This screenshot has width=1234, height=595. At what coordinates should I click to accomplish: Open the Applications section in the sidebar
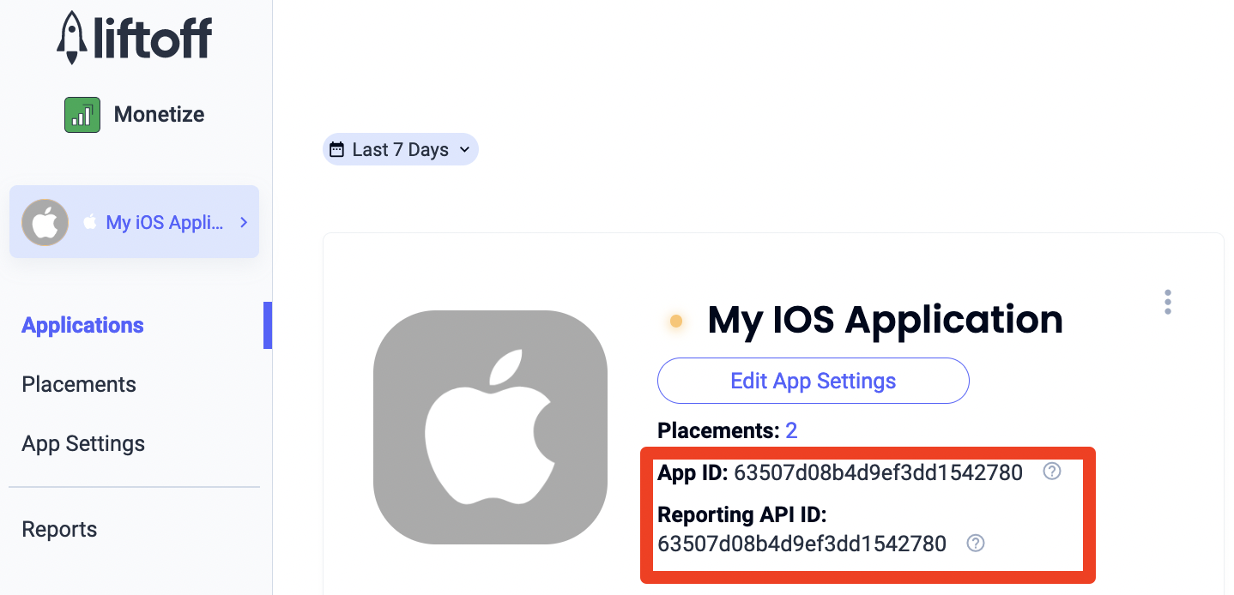[82, 325]
